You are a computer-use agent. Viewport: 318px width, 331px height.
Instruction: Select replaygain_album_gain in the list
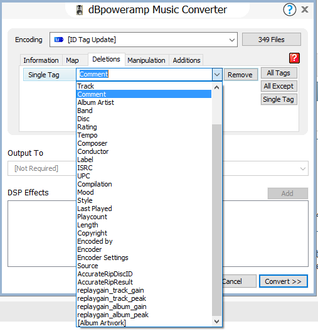(x=144, y=307)
